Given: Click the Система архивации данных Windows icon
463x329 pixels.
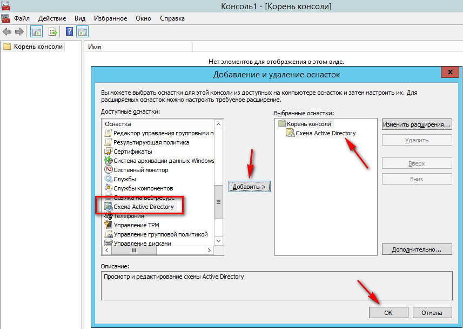Looking at the screenshot, I should [109, 161].
